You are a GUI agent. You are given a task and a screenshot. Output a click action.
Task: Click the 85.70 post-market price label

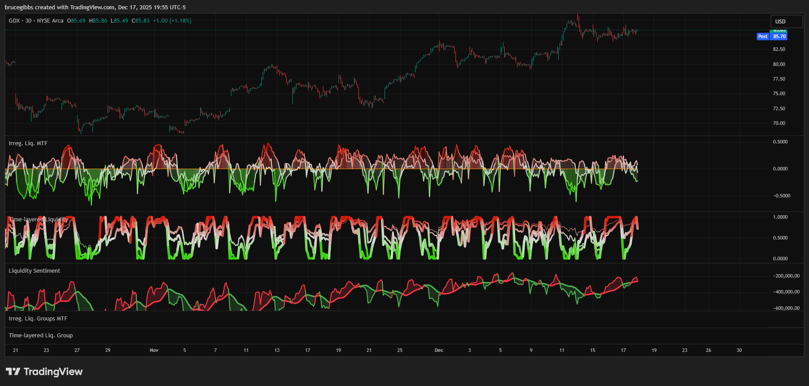[x=779, y=36]
